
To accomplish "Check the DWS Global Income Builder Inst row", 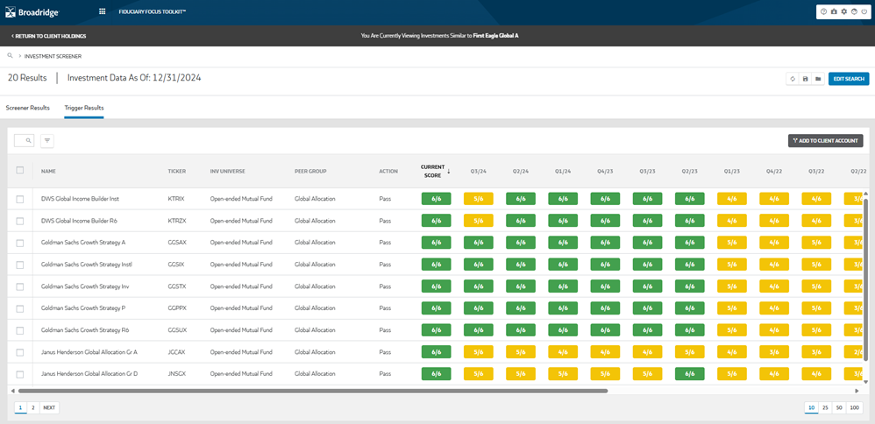I will 20,199.
